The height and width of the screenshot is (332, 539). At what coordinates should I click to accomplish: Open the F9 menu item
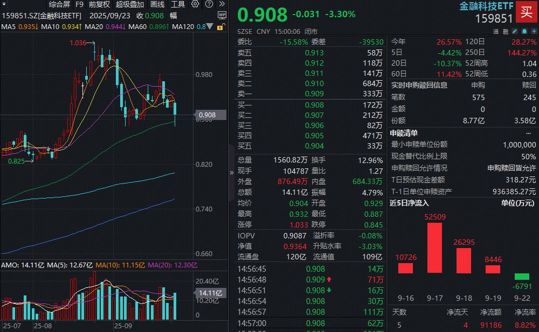coord(79,4)
